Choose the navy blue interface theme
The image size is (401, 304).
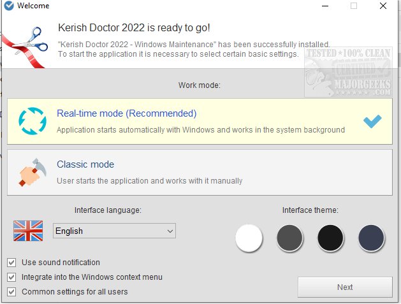(371, 238)
